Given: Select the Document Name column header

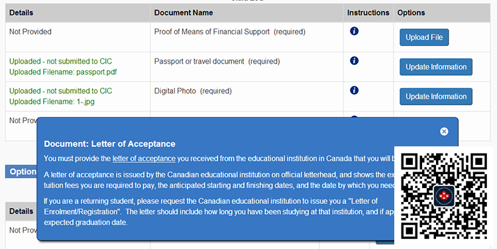Looking at the screenshot, I should pos(184,13).
